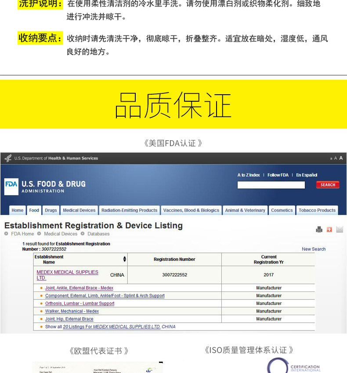Open Vaccines, Blood & Biologics tab
The width and height of the screenshot is (347, 373).
tap(191, 210)
